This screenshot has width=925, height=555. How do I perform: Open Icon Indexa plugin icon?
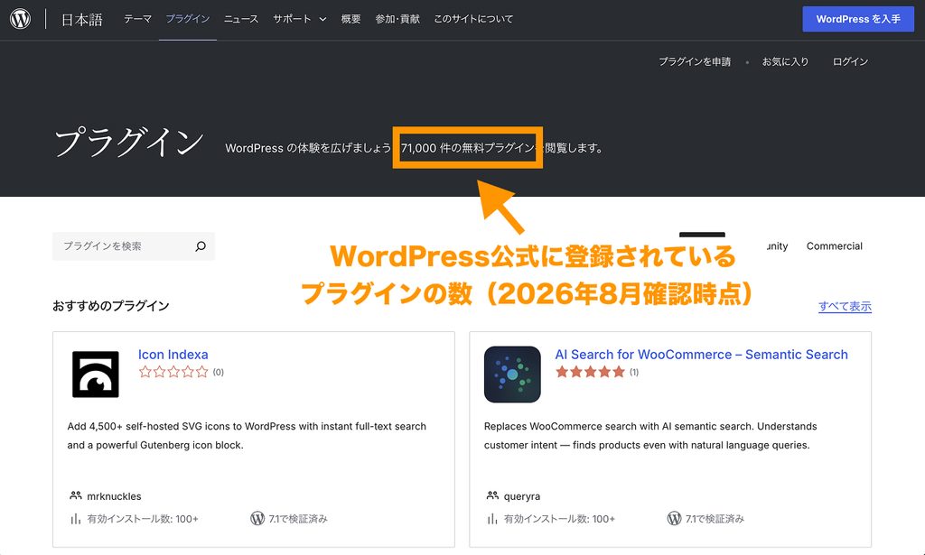point(96,375)
